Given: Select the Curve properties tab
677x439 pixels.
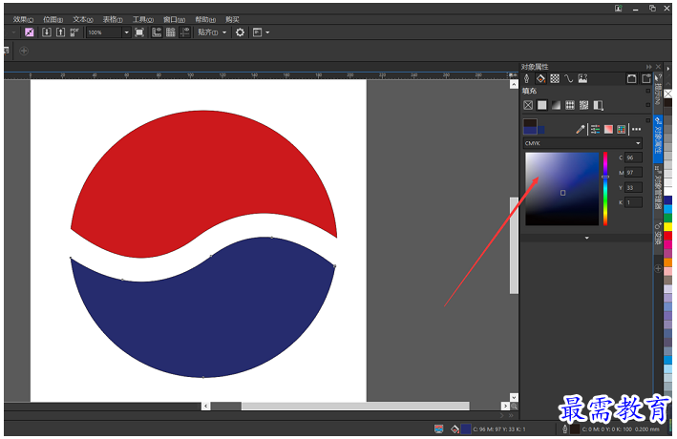Looking at the screenshot, I should [x=569, y=78].
